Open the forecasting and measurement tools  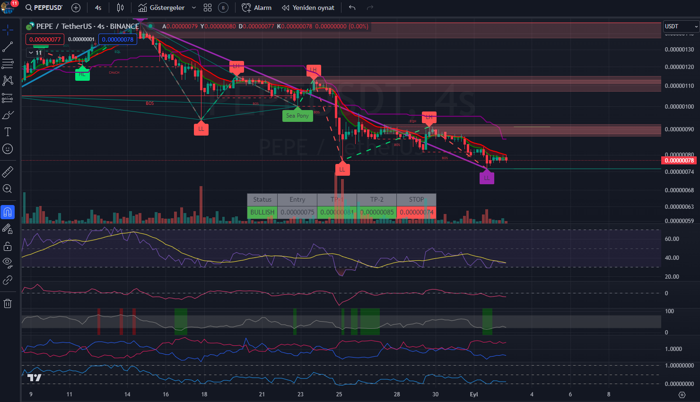point(8,98)
